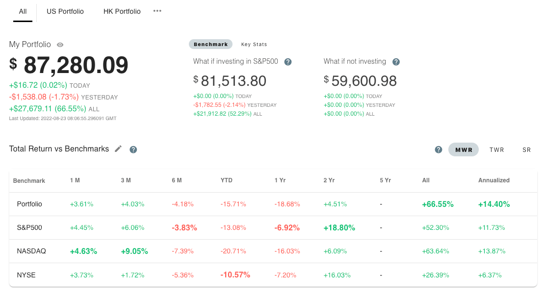544x297 pixels.
Task: Open the 'What if not investing' help icon
Action: (x=396, y=61)
